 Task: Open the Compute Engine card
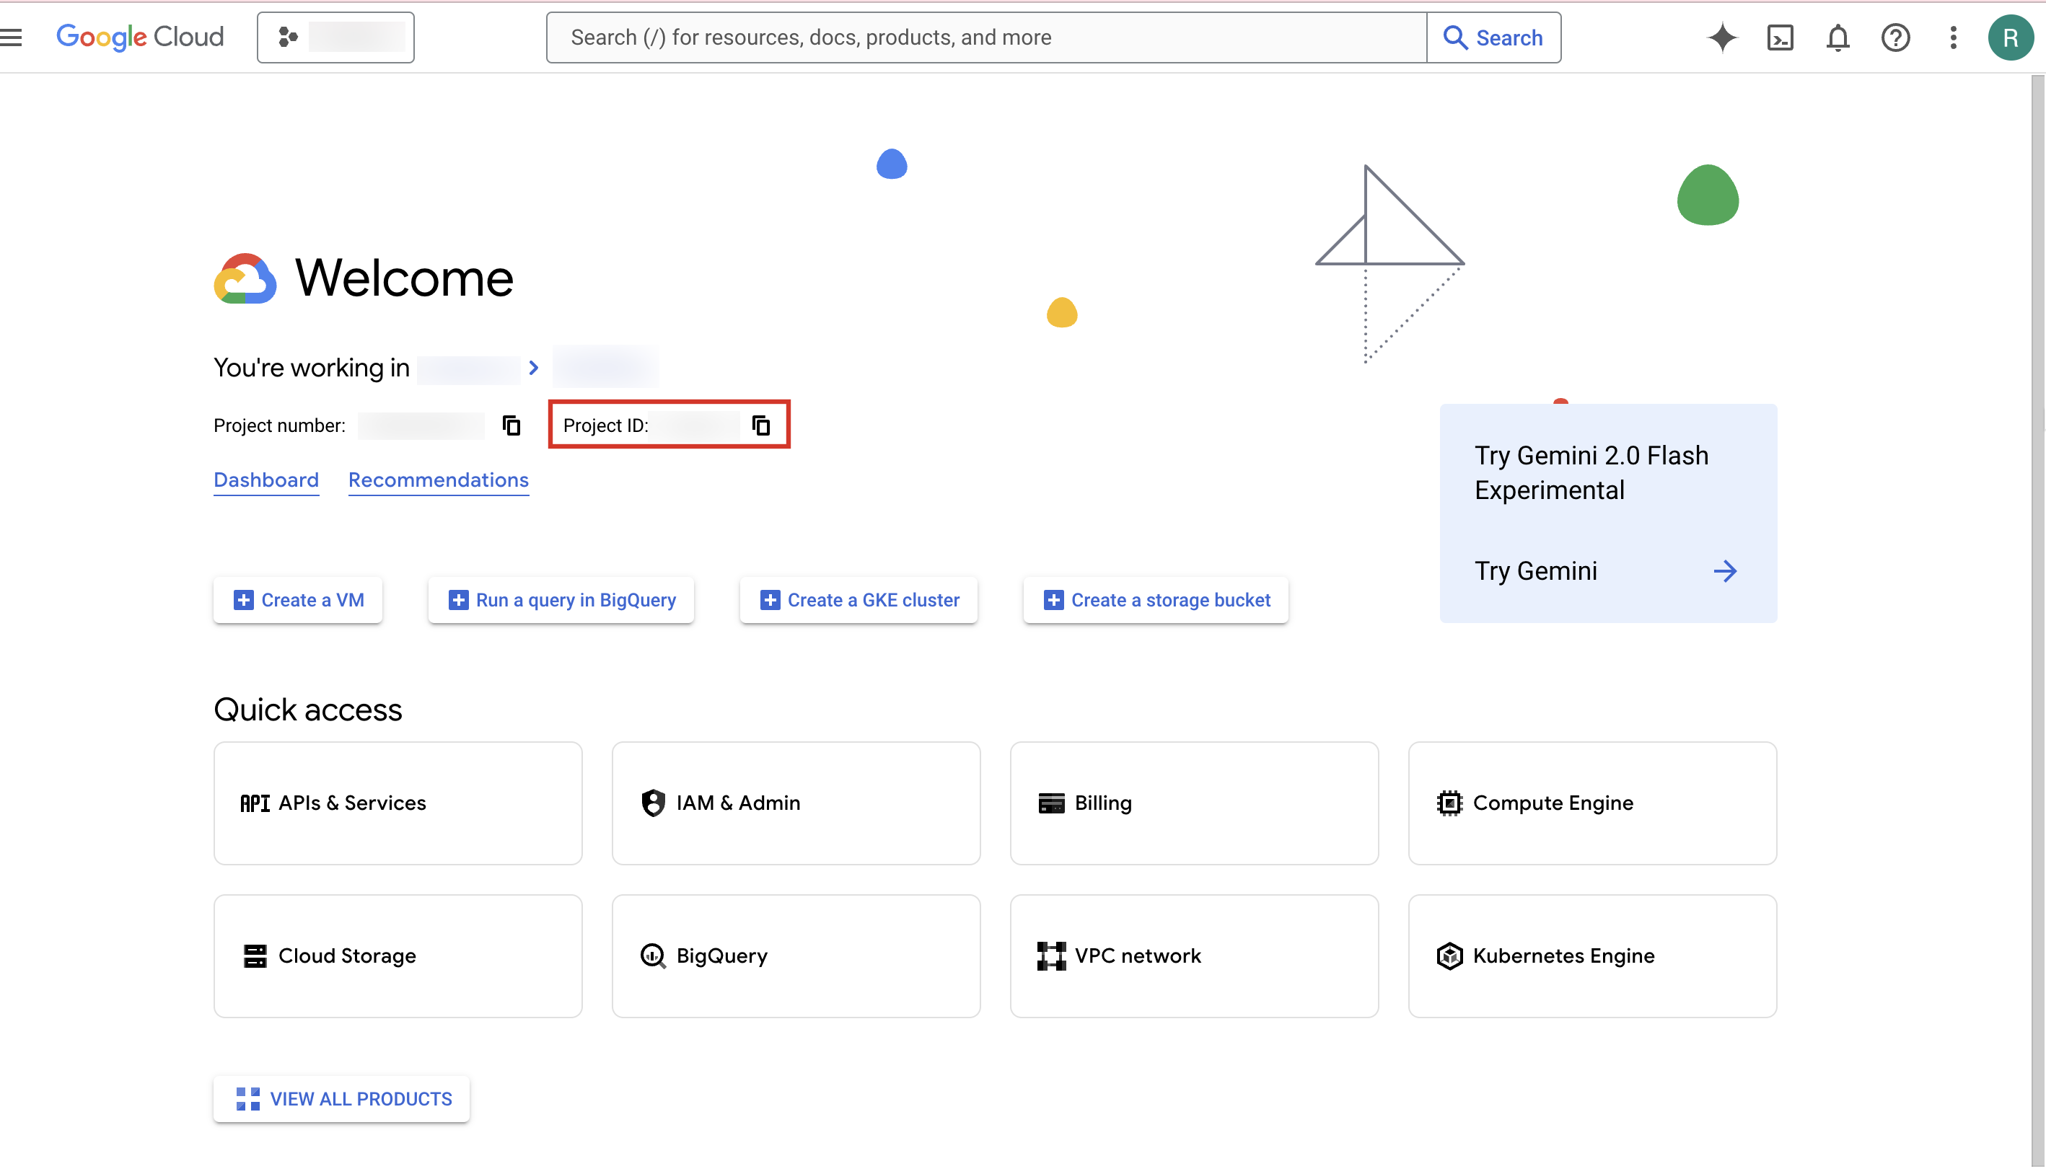click(x=1593, y=803)
